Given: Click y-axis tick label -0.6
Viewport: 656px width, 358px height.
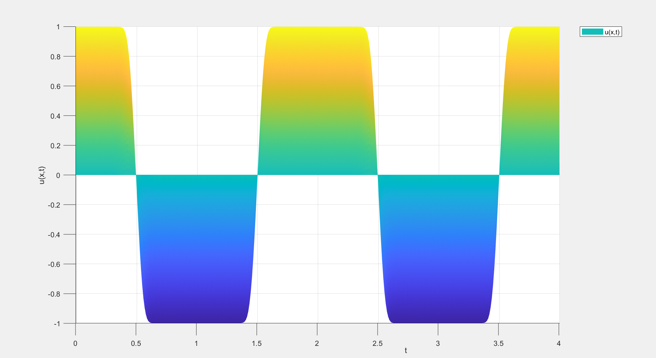Looking at the screenshot, I should 54,264.
